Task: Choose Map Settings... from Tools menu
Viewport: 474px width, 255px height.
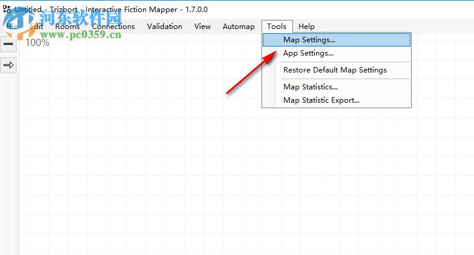Action: 337,40
